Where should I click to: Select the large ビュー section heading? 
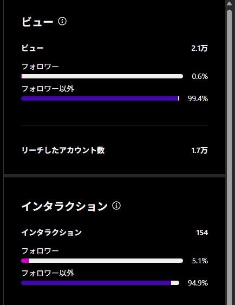(x=37, y=22)
